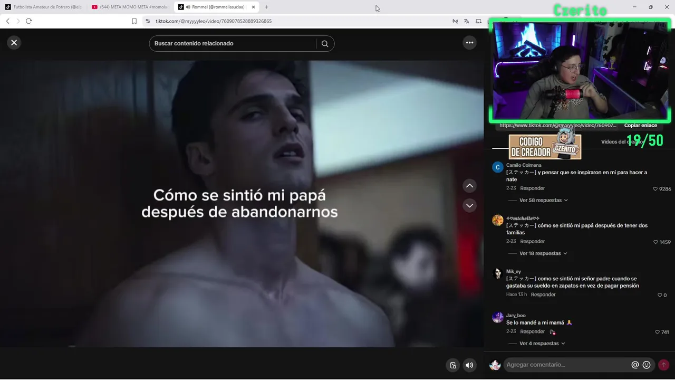Click the browser back arrow
Viewport: 675px width, 380px height.
click(x=8, y=21)
